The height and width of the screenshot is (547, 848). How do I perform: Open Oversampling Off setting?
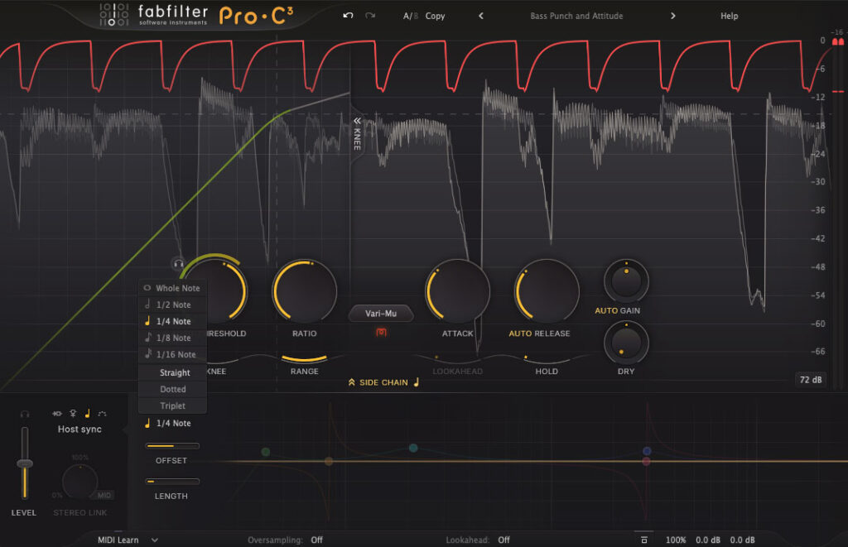pos(317,540)
